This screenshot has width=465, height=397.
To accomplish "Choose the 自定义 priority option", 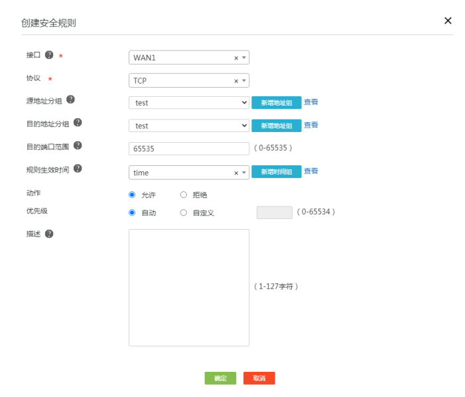I will 184,213.
